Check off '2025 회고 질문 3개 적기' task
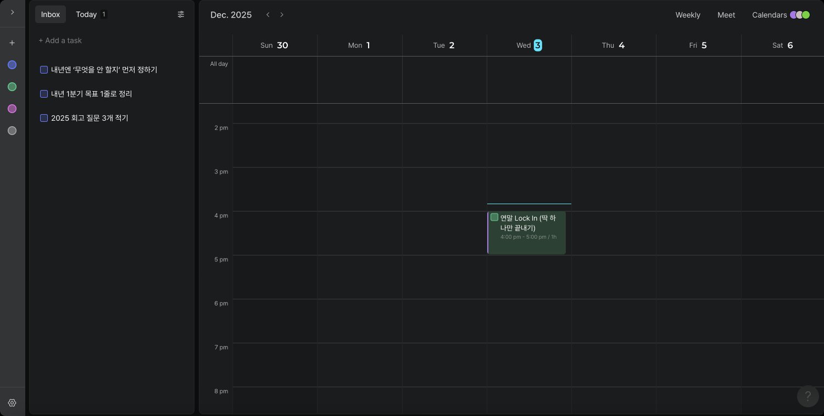Image resolution: width=824 pixels, height=416 pixels. [44, 118]
